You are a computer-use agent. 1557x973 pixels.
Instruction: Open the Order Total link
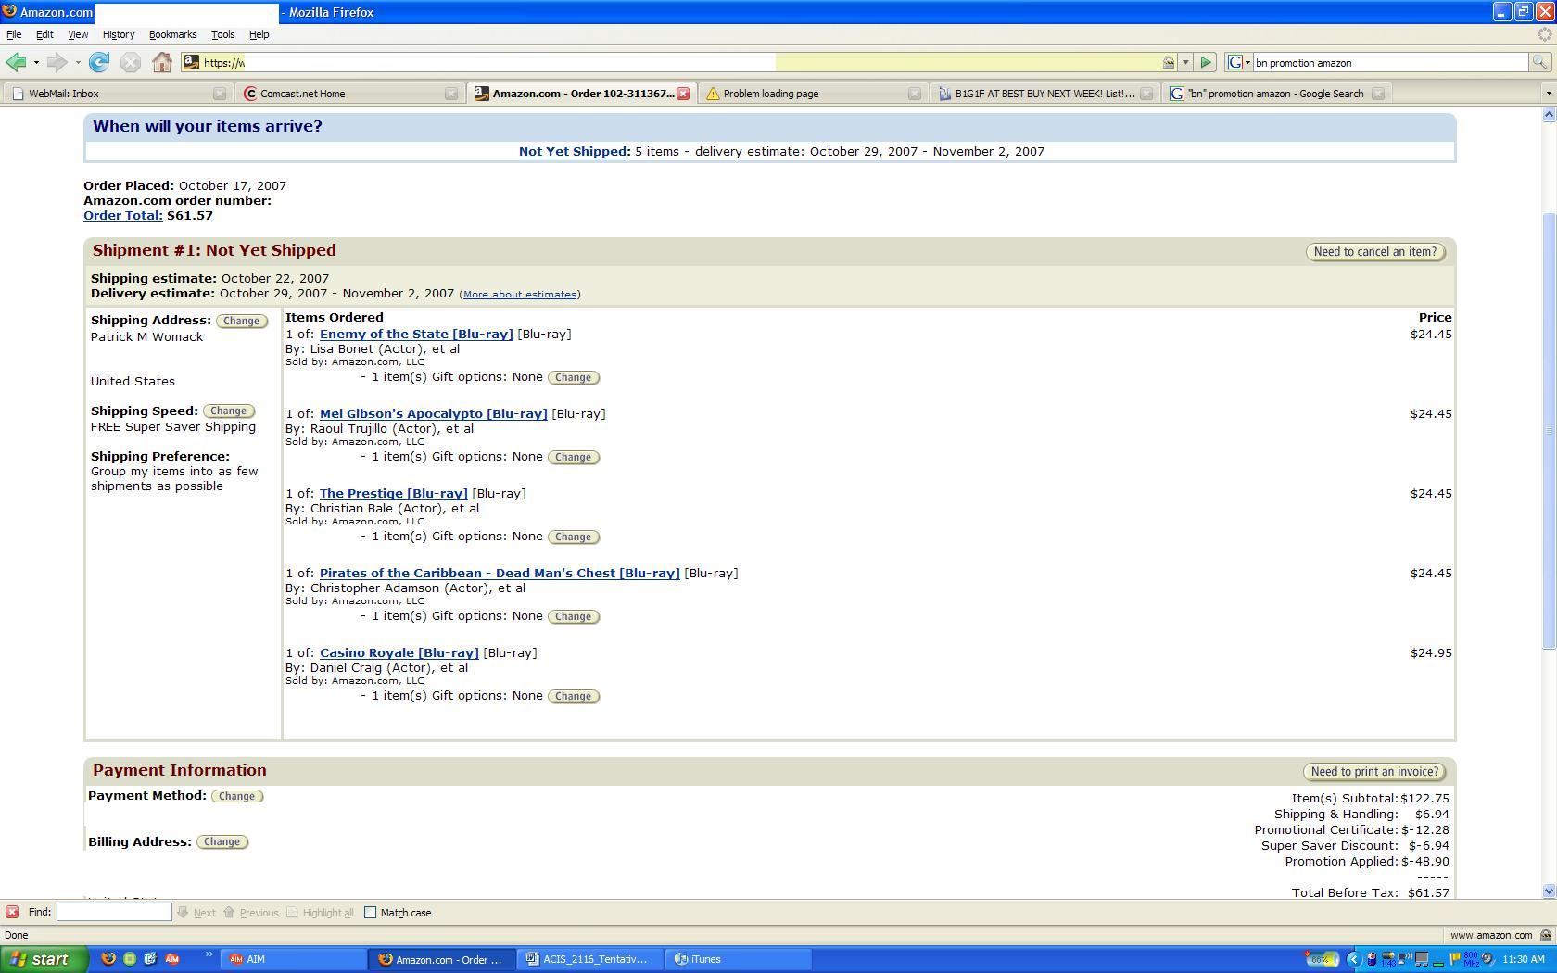[x=122, y=215]
